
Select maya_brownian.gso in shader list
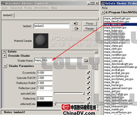pyautogui.click(x=115, y=28)
